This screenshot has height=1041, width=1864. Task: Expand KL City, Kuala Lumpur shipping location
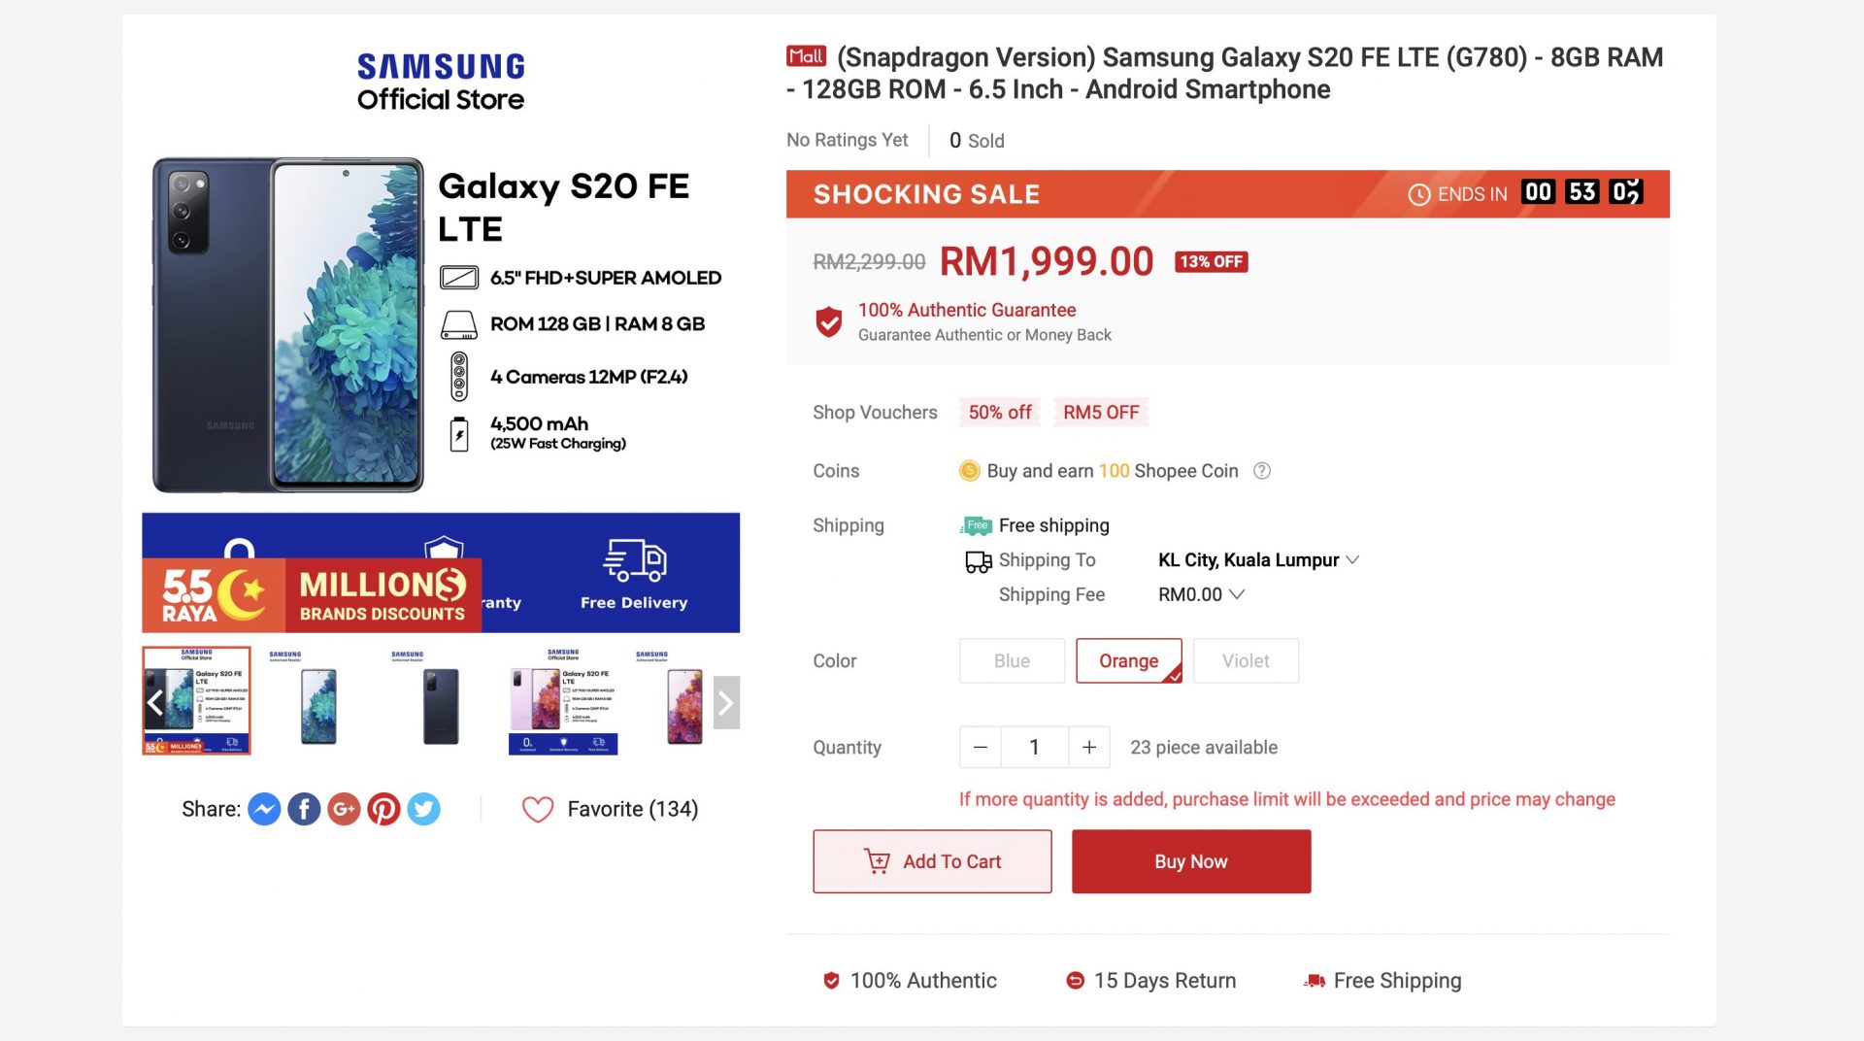tap(1258, 560)
